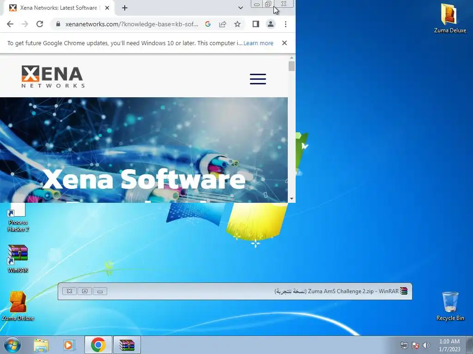Select the WinRAR desktop shortcut
Viewport: 473px width, 354px height.
pyautogui.click(x=18, y=259)
